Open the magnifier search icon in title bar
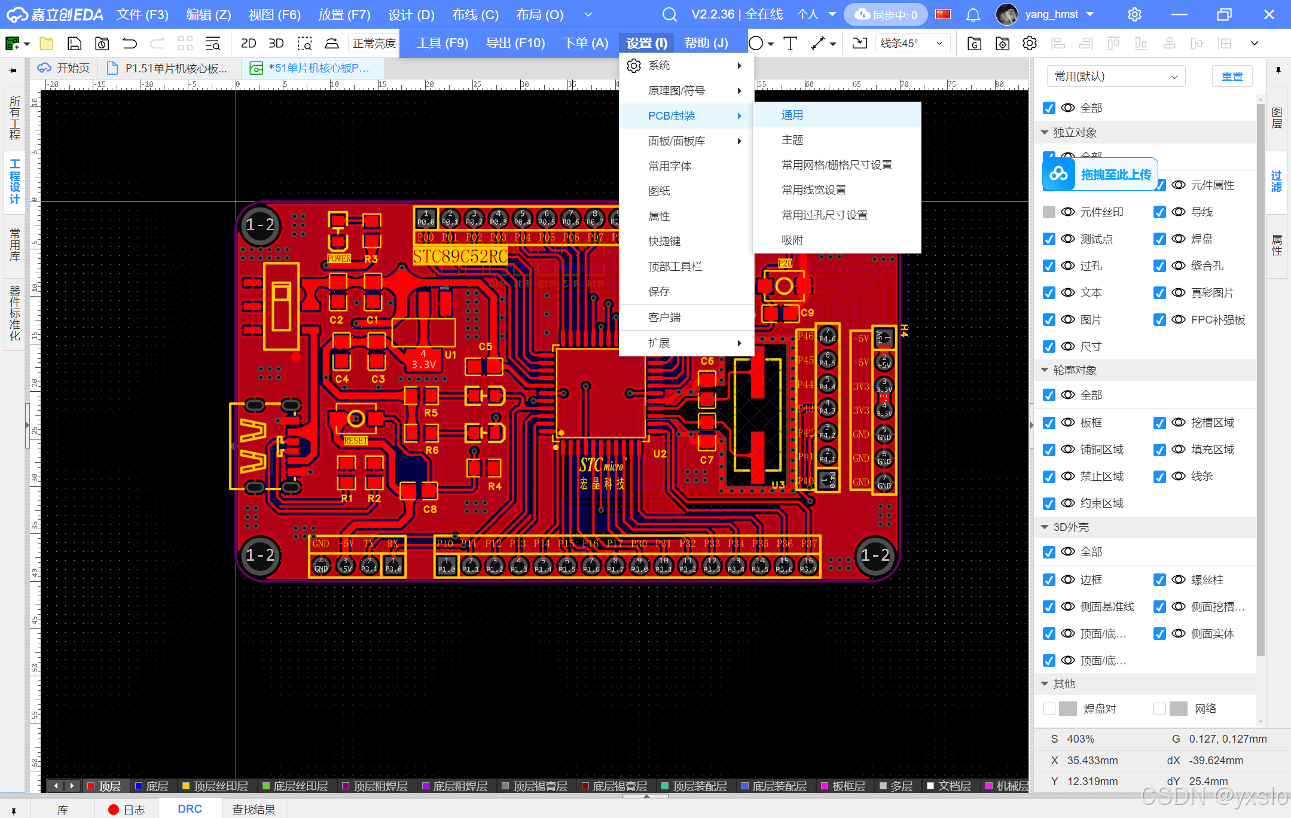This screenshot has height=818, width=1291. 669,14
